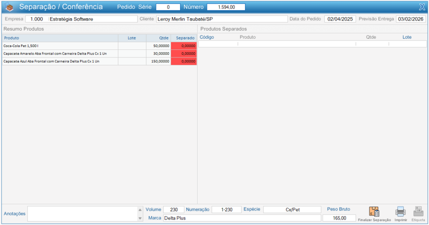Select the Capacete Azul Aba Frontal row
Image resolution: width=429 pixels, height=225 pixels.
pos(60,61)
